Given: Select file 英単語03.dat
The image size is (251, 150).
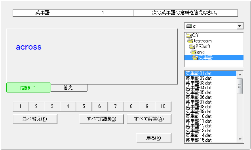Looking at the screenshot, I should [210, 83].
